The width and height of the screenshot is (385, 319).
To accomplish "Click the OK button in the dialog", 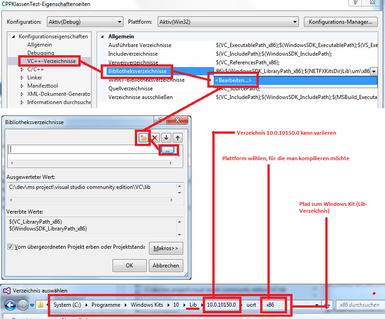I will [x=129, y=266].
